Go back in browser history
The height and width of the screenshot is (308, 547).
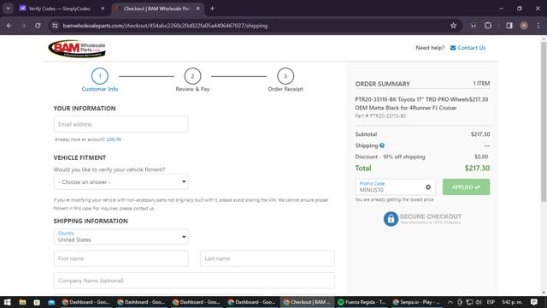pos(9,26)
